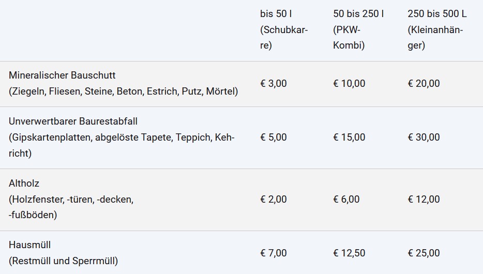Screen dimensions: 483x274
Task: Click the € 12,00 price cell
Action: click(424, 199)
